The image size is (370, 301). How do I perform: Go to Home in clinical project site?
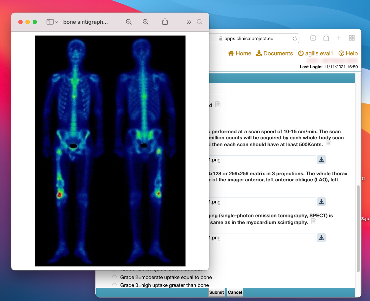[x=239, y=53]
